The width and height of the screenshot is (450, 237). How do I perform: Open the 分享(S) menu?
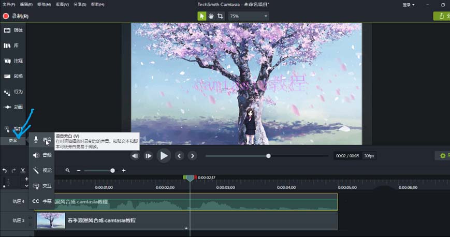[x=80, y=4]
